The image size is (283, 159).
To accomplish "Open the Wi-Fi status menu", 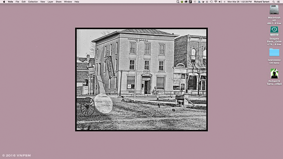I will (x=215, y=2).
